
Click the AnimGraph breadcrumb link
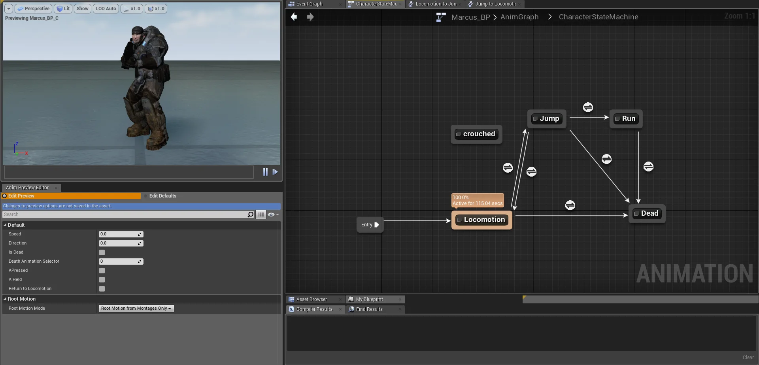click(x=519, y=17)
